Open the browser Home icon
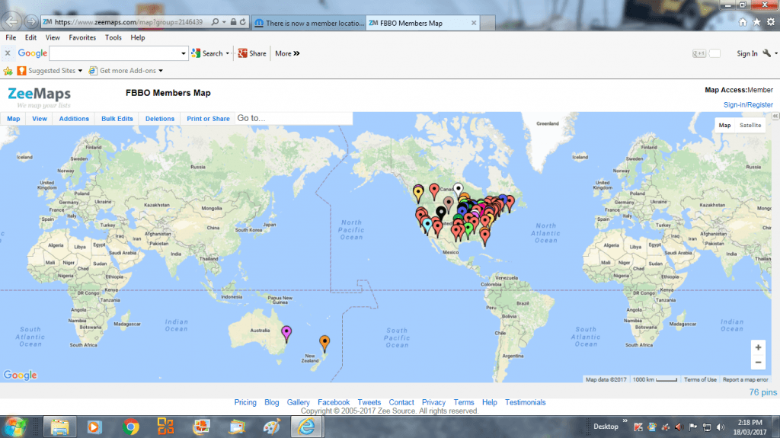The image size is (780, 438). pyautogui.click(x=743, y=22)
